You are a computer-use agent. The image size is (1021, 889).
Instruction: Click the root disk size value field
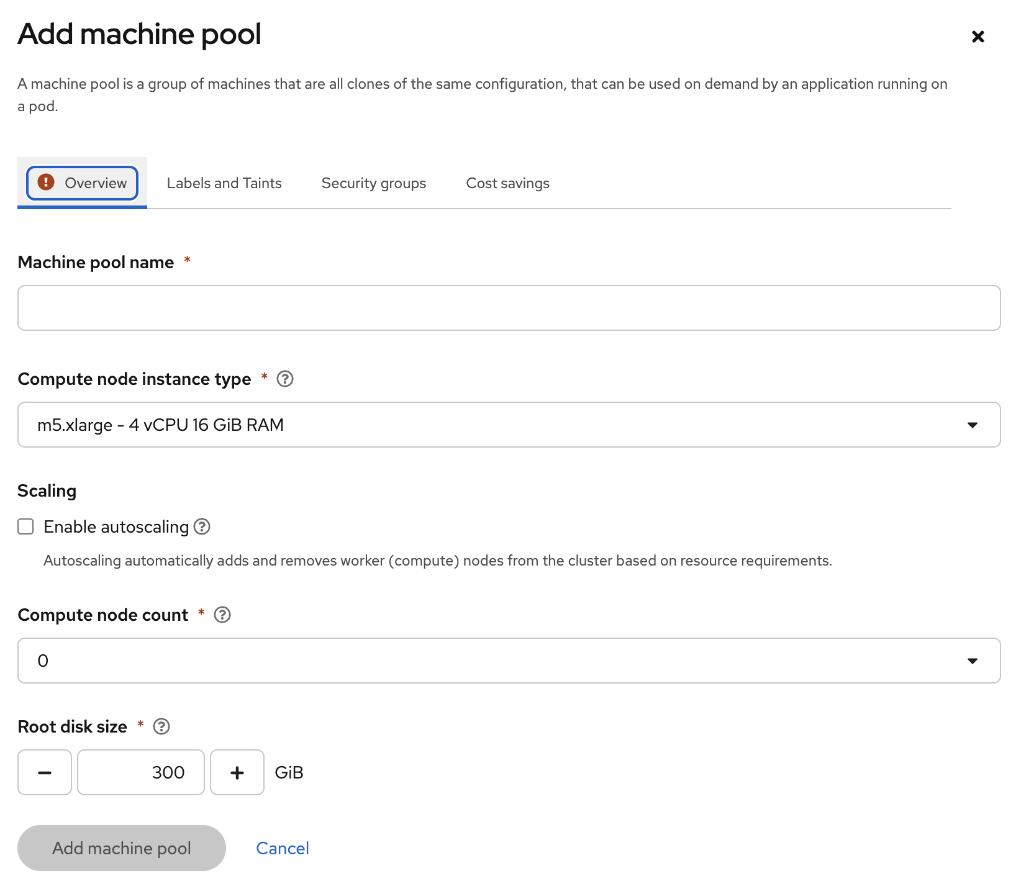click(141, 772)
